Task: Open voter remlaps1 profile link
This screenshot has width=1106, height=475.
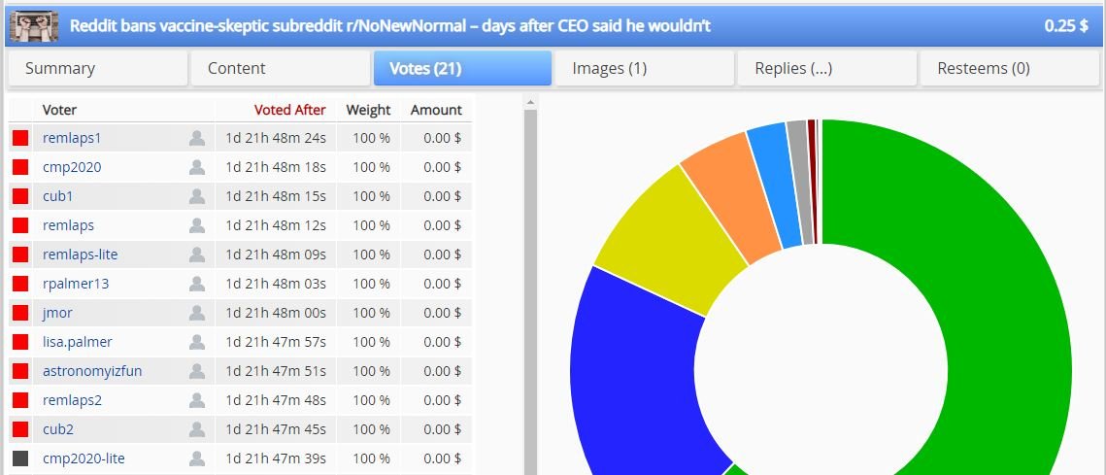Action: click(71, 138)
